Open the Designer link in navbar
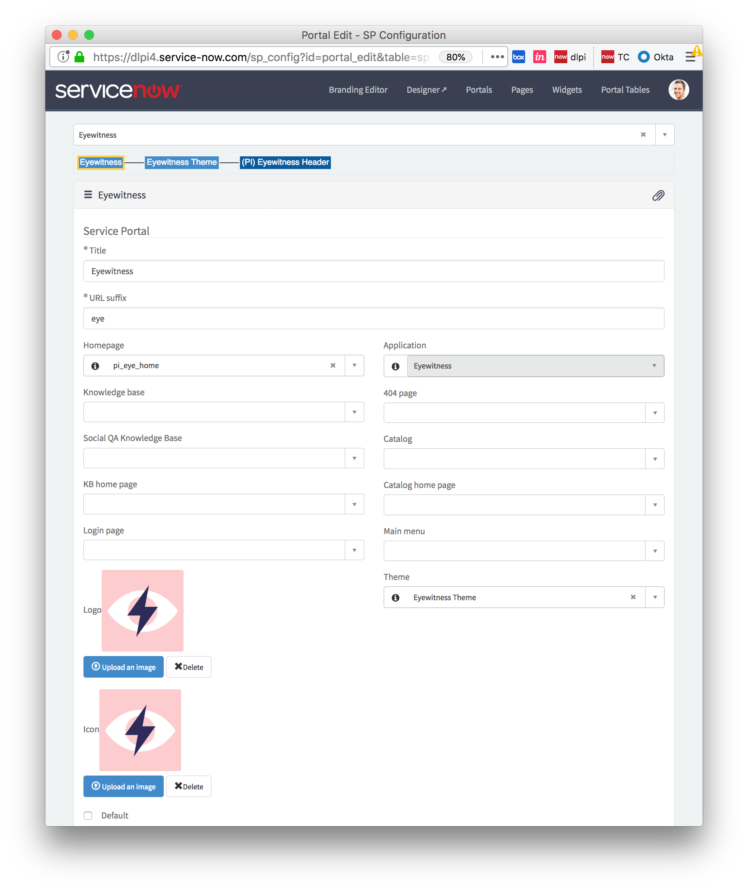Viewport: 748px width, 891px height. pyautogui.click(x=426, y=90)
